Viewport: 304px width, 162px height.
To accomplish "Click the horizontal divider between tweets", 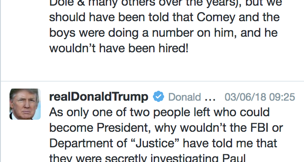I will (x=152, y=81).
